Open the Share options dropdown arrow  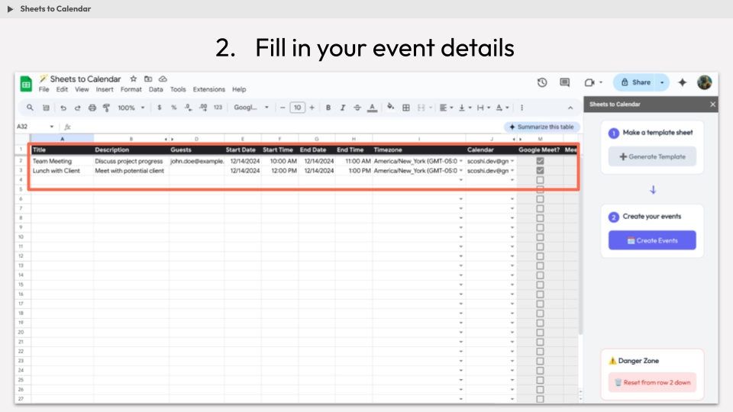[662, 82]
